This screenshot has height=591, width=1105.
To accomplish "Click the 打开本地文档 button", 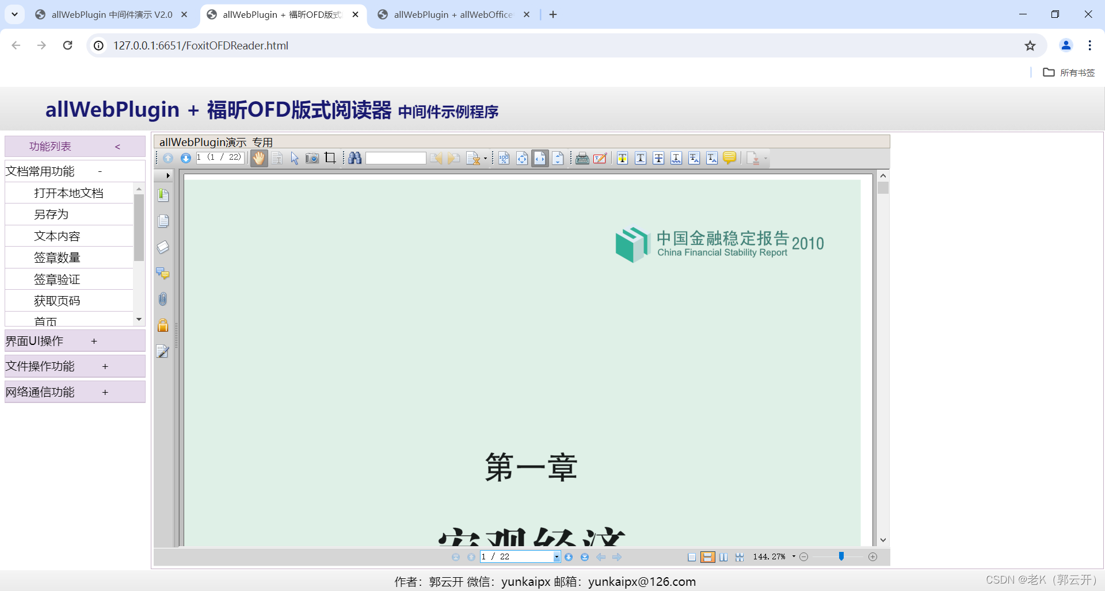I will coord(68,193).
